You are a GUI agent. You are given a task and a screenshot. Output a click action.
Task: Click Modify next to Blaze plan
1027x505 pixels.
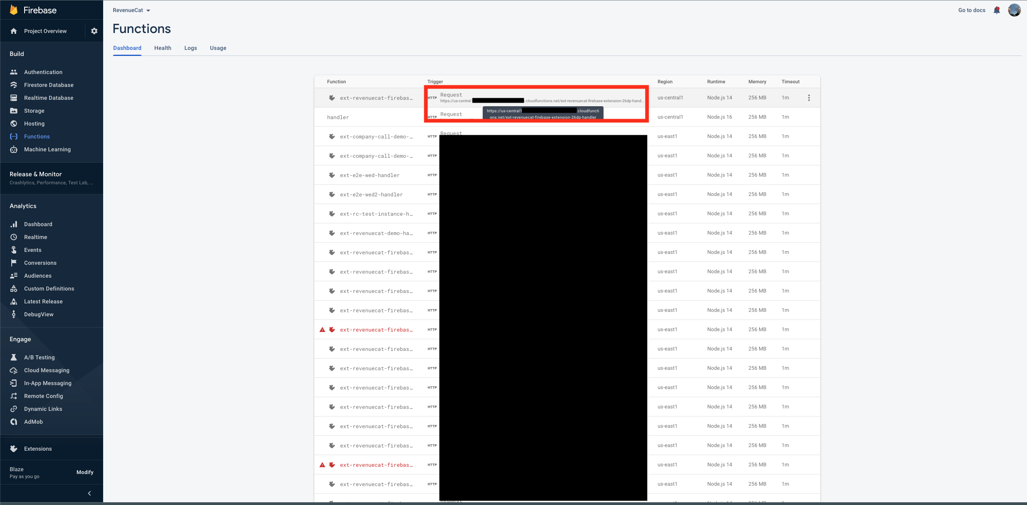click(85, 472)
